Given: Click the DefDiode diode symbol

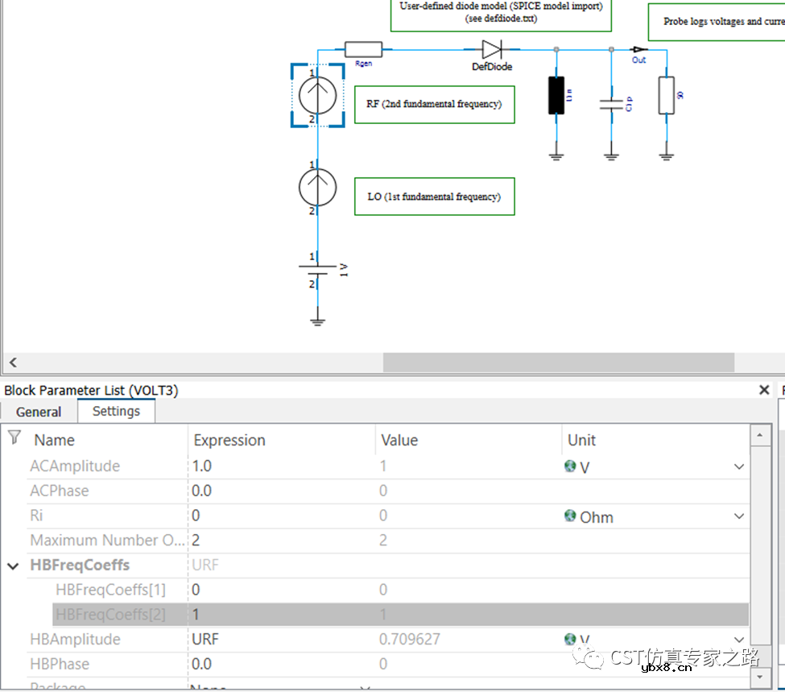Looking at the screenshot, I should tap(492, 49).
